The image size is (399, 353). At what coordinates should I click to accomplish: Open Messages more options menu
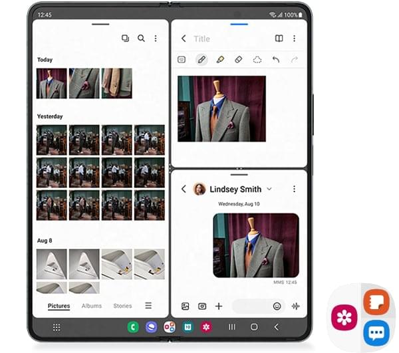click(294, 189)
